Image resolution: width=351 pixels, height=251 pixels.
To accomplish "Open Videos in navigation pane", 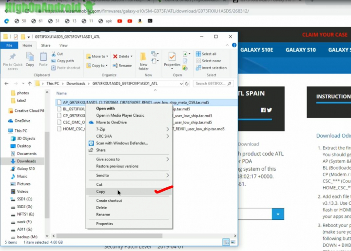I will tap(19, 191).
